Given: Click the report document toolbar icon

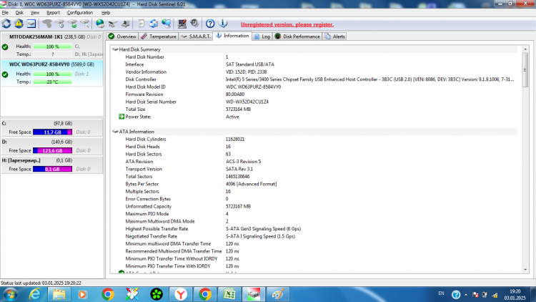Looking at the screenshot, I should coord(142,24).
